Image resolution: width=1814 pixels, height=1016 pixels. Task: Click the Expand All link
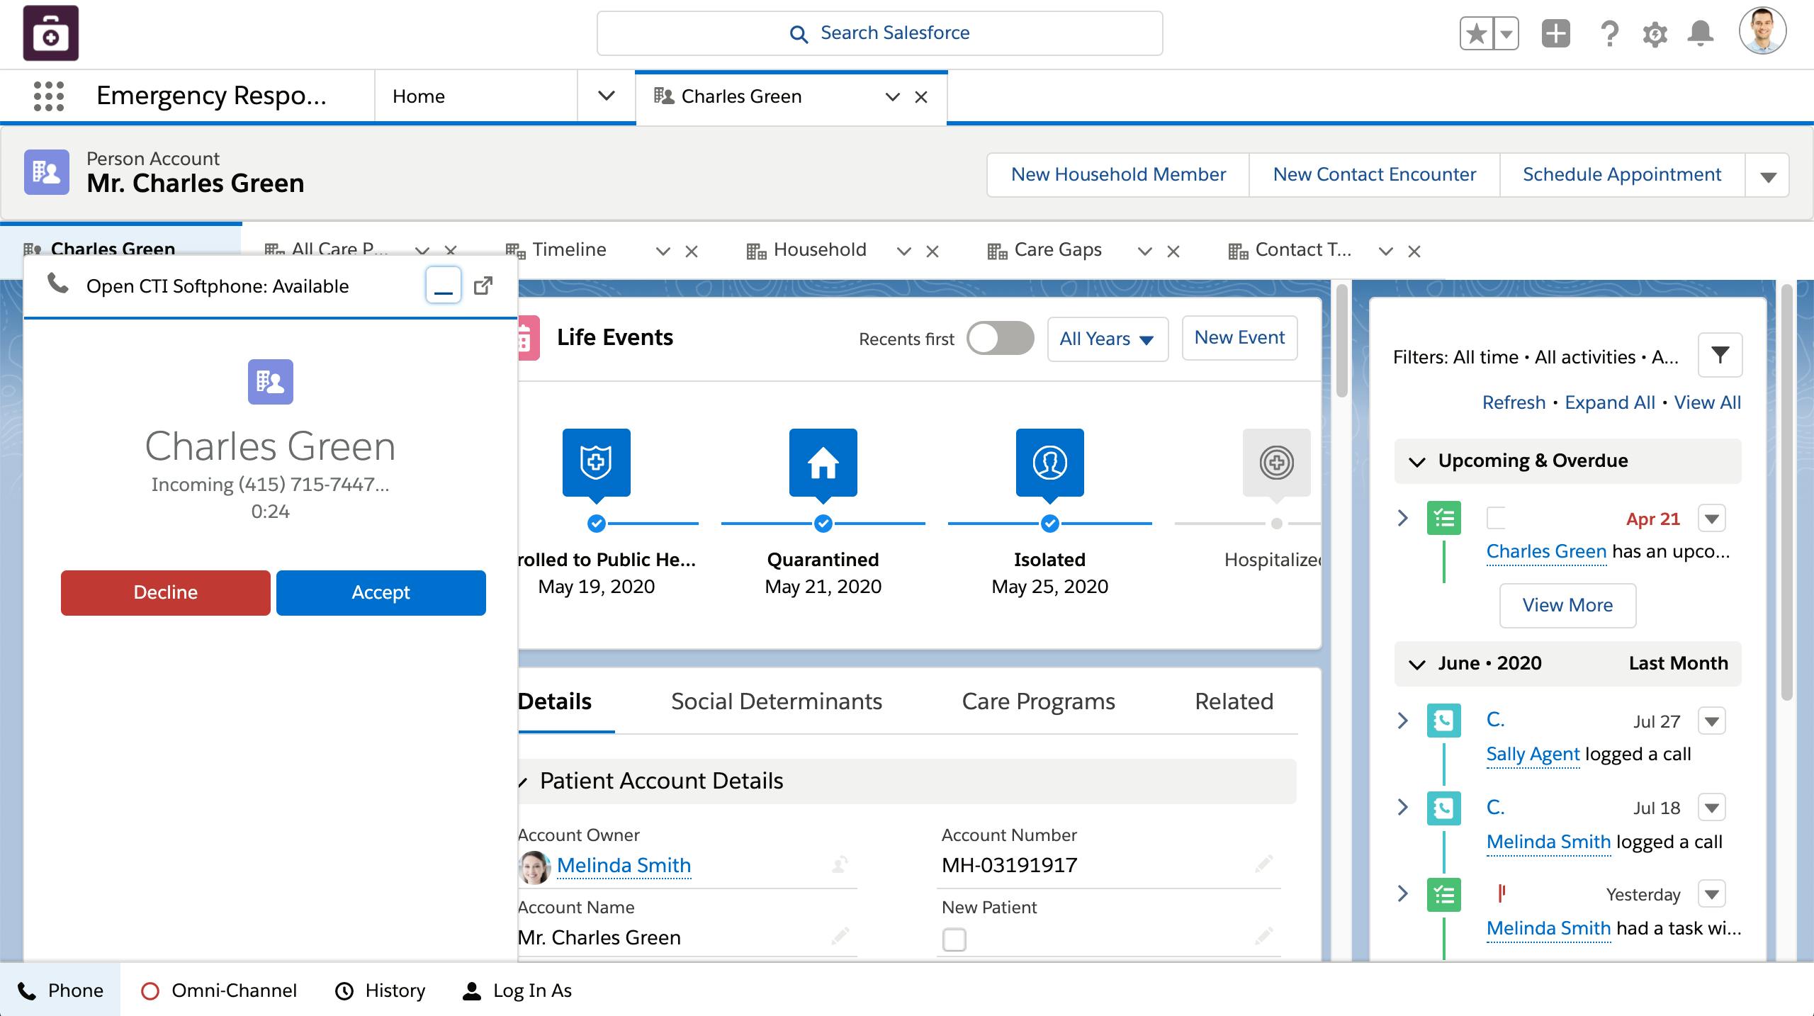[x=1610, y=402]
